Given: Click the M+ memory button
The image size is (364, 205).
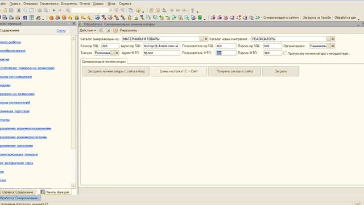Looking at the screenshot, I should (178, 10).
